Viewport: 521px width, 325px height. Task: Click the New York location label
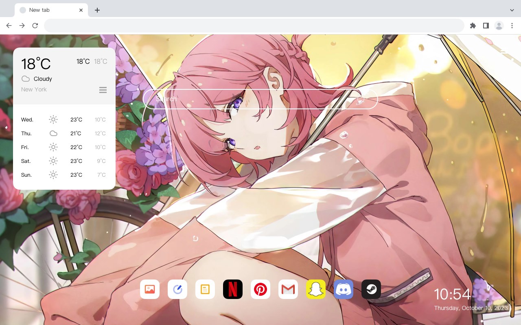coord(34,89)
